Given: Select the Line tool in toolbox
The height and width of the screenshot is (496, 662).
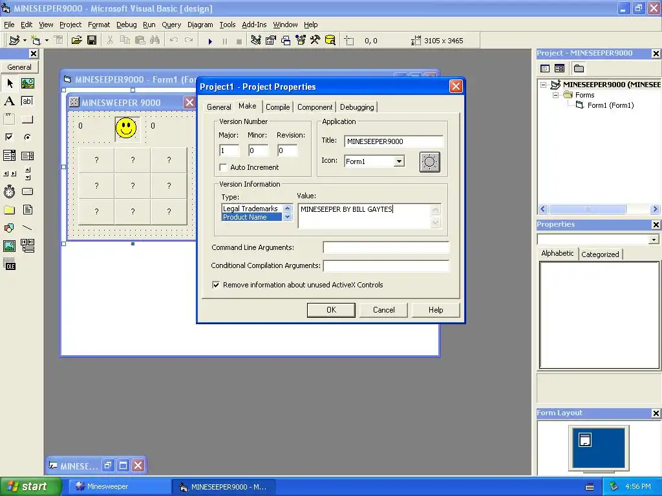Looking at the screenshot, I should click(27, 228).
